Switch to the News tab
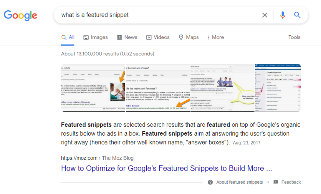The image size is (321, 194). tap(127, 38)
